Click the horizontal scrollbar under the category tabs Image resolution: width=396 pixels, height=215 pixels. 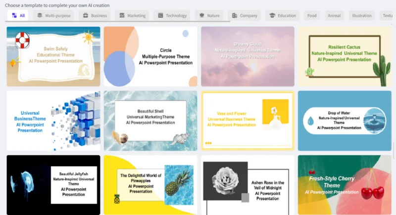pyautogui.click(x=117, y=21)
